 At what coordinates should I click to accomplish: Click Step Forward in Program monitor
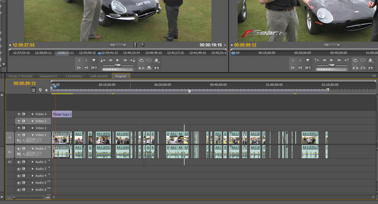[x=339, y=60]
